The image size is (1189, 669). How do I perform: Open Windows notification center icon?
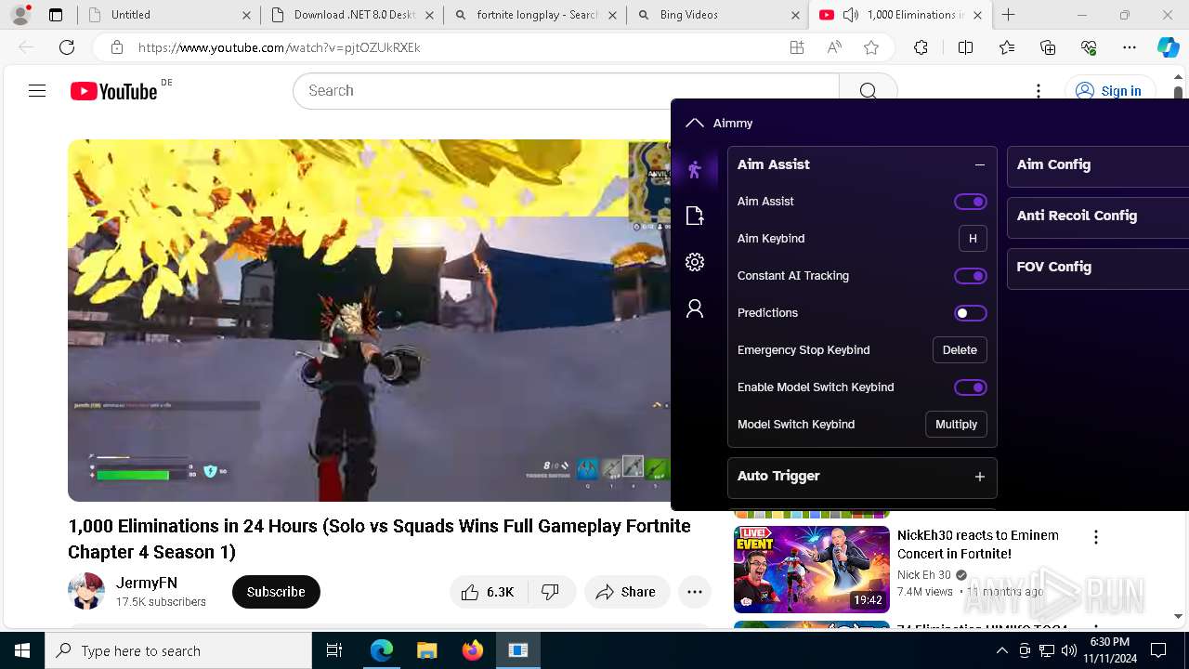pyautogui.click(x=1158, y=650)
